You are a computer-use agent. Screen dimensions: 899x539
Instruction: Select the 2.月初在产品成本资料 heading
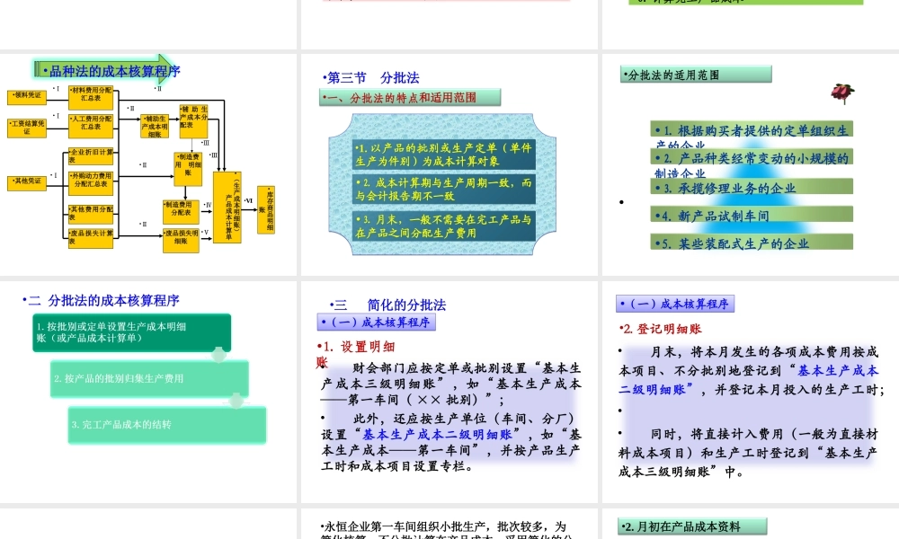click(692, 525)
